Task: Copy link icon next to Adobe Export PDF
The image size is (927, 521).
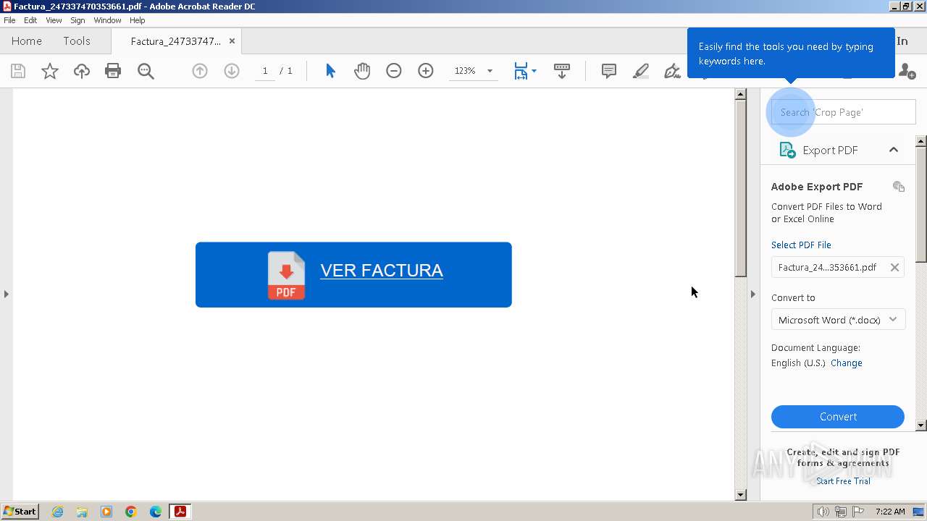Action: pyautogui.click(x=899, y=187)
